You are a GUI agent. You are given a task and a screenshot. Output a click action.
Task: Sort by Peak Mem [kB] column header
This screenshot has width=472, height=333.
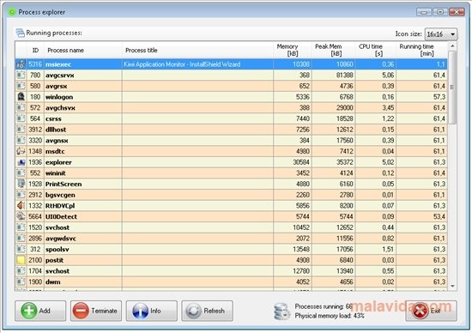[334, 51]
